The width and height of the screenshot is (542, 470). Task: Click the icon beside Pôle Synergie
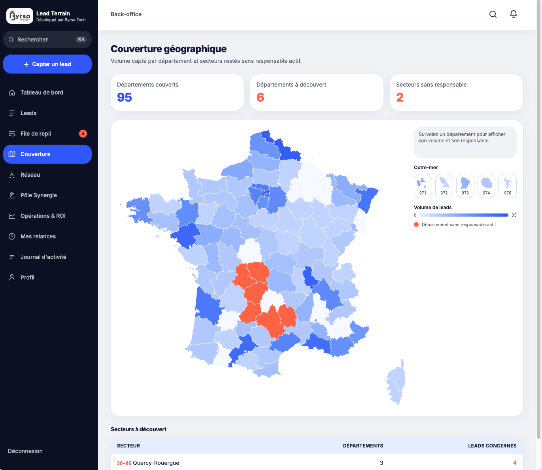click(12, 195)
